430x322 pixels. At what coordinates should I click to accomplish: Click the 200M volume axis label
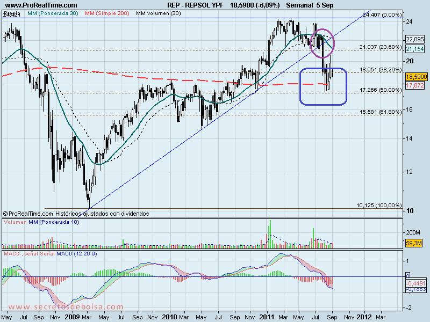413,232
